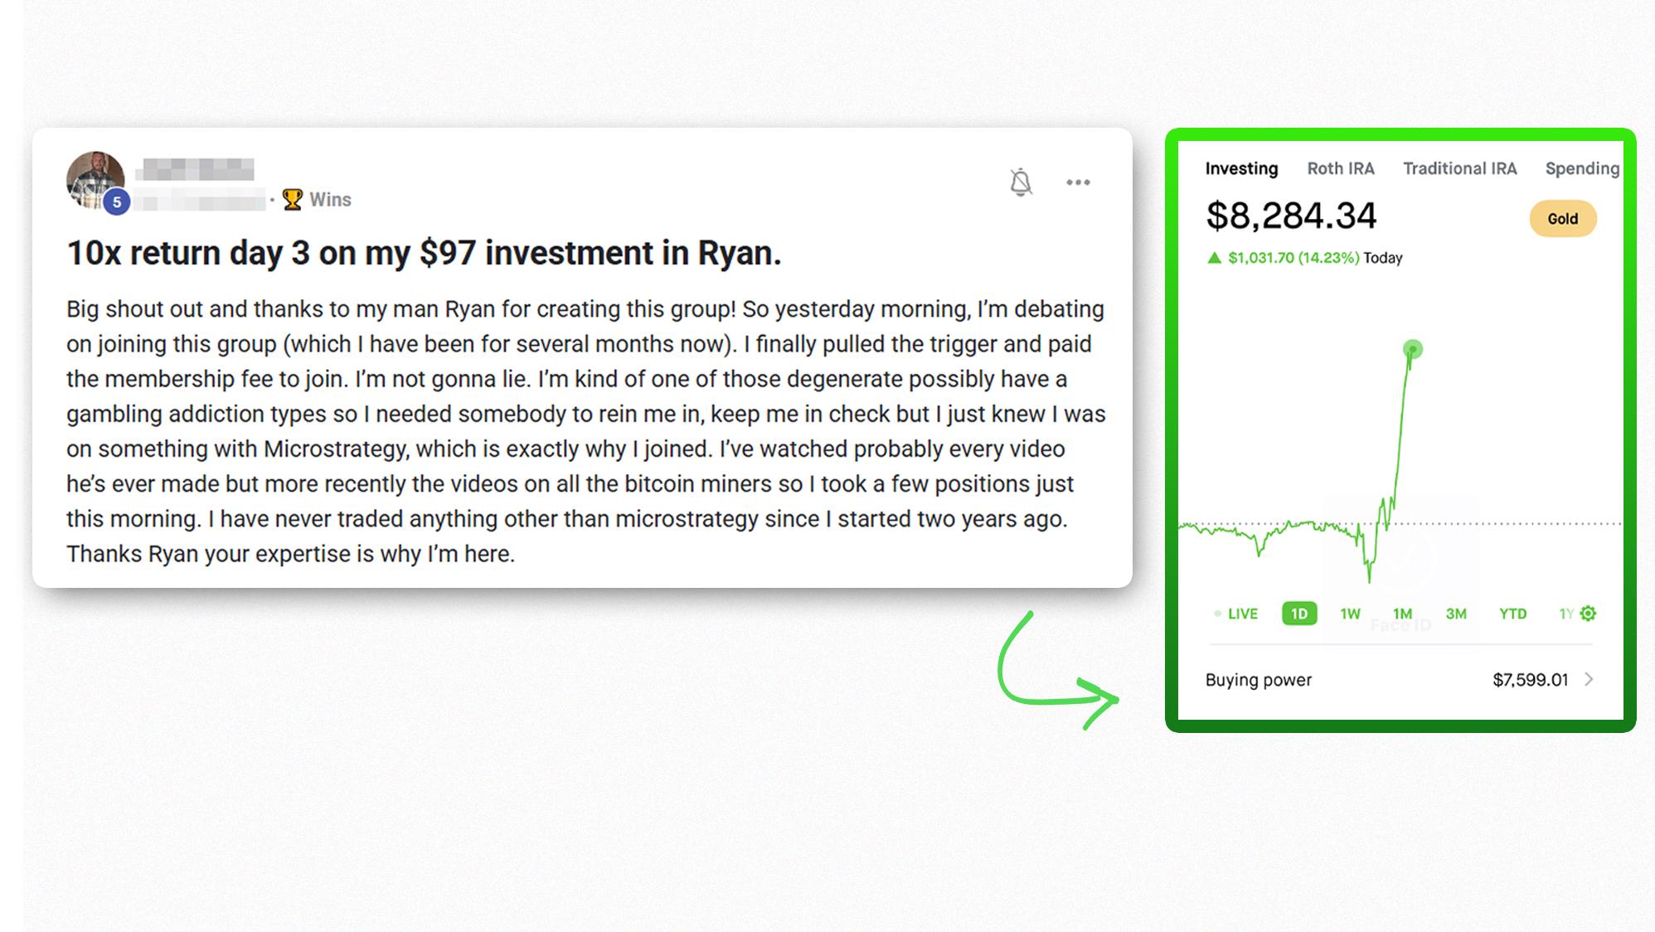This screenshot has width=1655, height=932.
Task: Click the poster's profile avatar
Action: click(95, 180)
